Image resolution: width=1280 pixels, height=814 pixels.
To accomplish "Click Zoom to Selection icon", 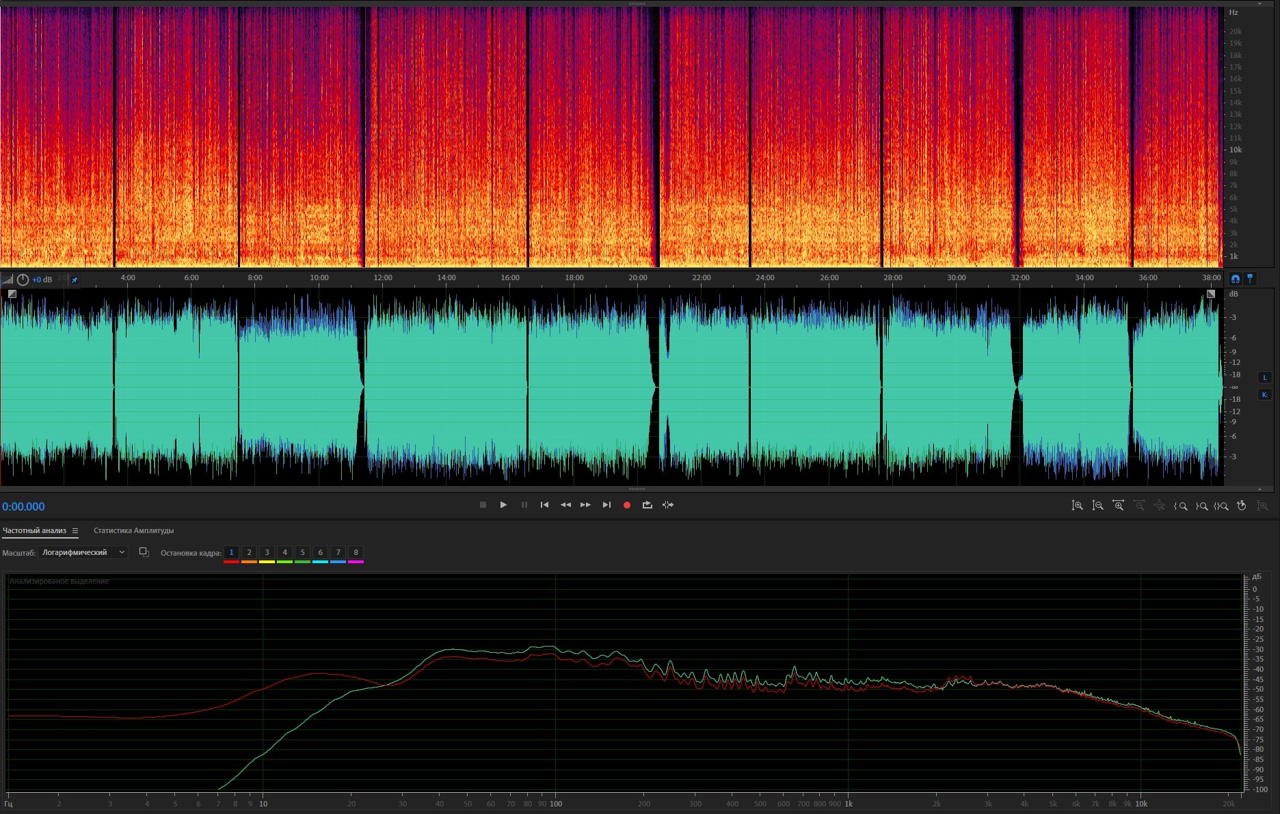I will pyautogui.click(x=1221, y=506).
